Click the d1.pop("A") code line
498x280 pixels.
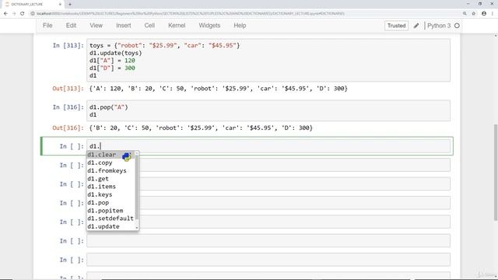click(x=109, y=107)
